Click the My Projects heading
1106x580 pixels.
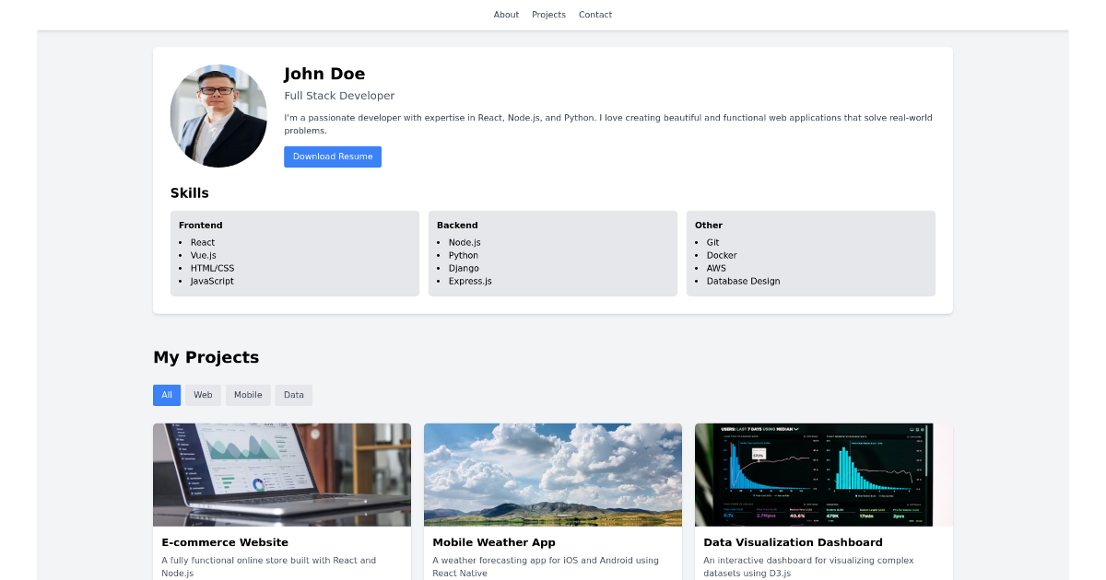pos(206,357)
